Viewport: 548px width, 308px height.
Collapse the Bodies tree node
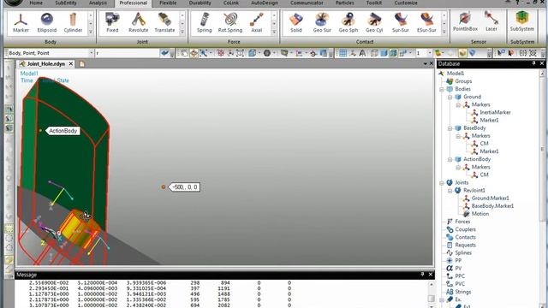442,89
